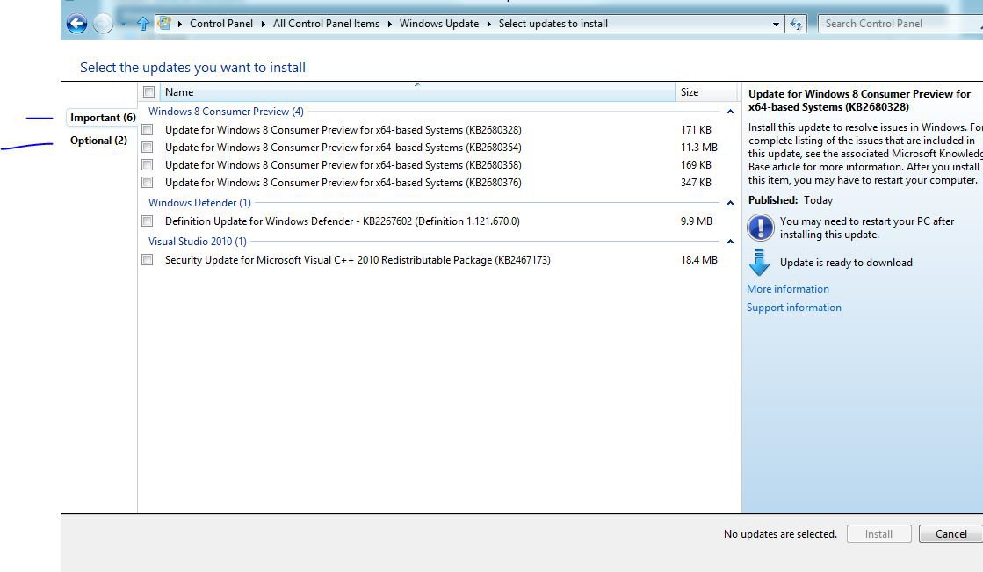Click the Windows Defender (1) group label
The image size is (983, 572).
point(199,203)
